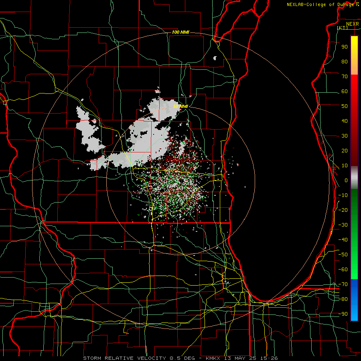Image resolution: width=361 pixels, height=361 pixels.
Task: Select the -80 knot scale label
Action: click(343, 299)
